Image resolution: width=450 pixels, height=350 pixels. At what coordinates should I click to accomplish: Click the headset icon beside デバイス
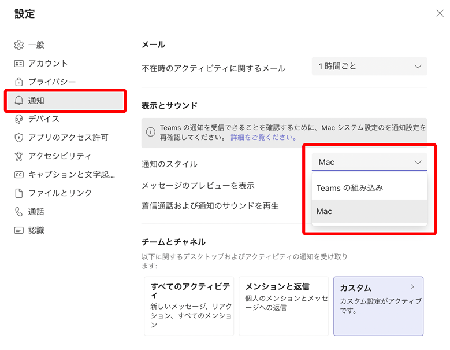tap(19, 119)
